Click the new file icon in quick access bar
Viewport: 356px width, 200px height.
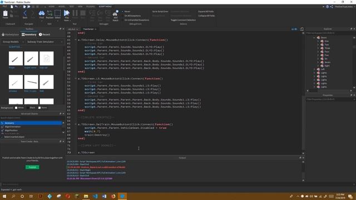pos(12,7)
